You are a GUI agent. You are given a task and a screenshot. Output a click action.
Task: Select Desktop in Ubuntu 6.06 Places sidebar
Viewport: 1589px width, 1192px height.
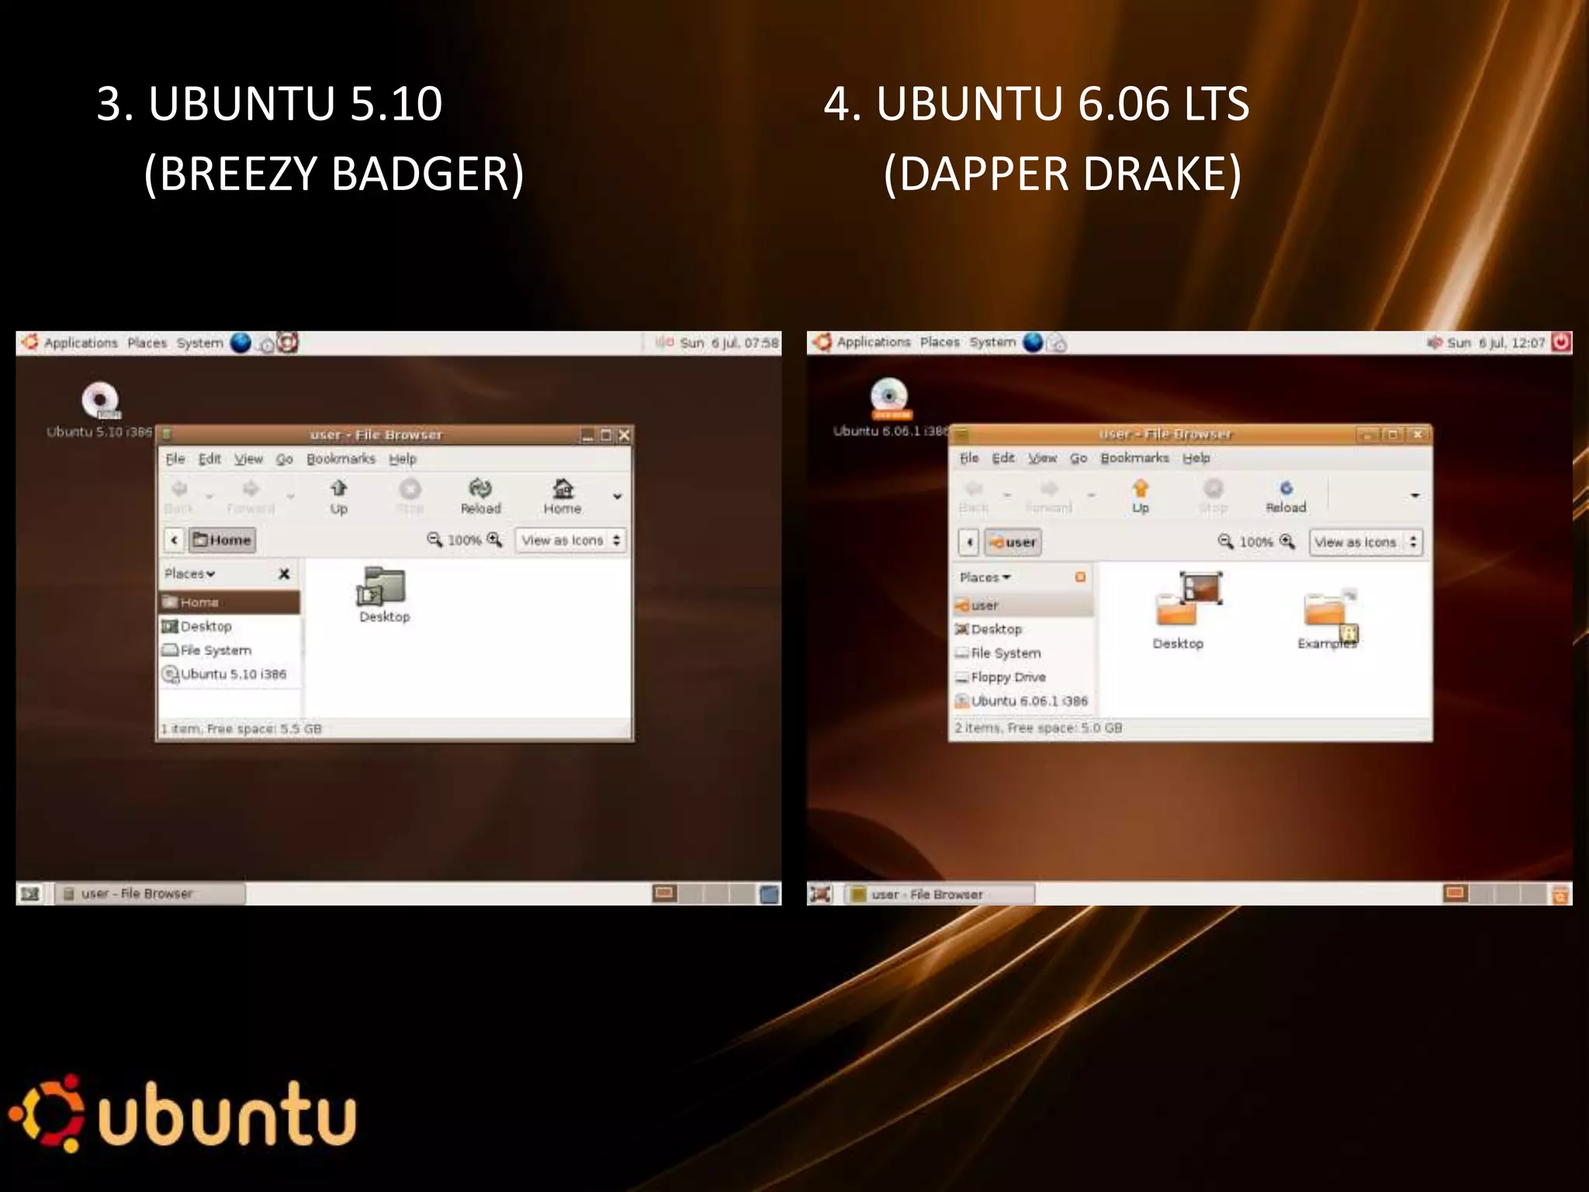pyautogui.click(x=1023, y=629)
